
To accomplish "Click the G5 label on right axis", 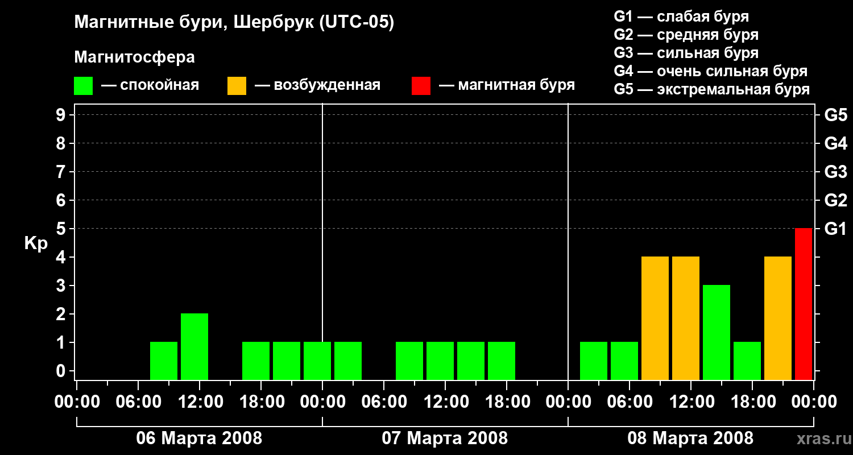I will pyautogui.click(x=835, y=115).
